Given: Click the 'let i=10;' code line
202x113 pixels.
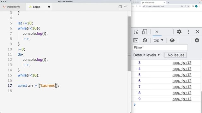Looking at the screenshot, I should [25, 23].
